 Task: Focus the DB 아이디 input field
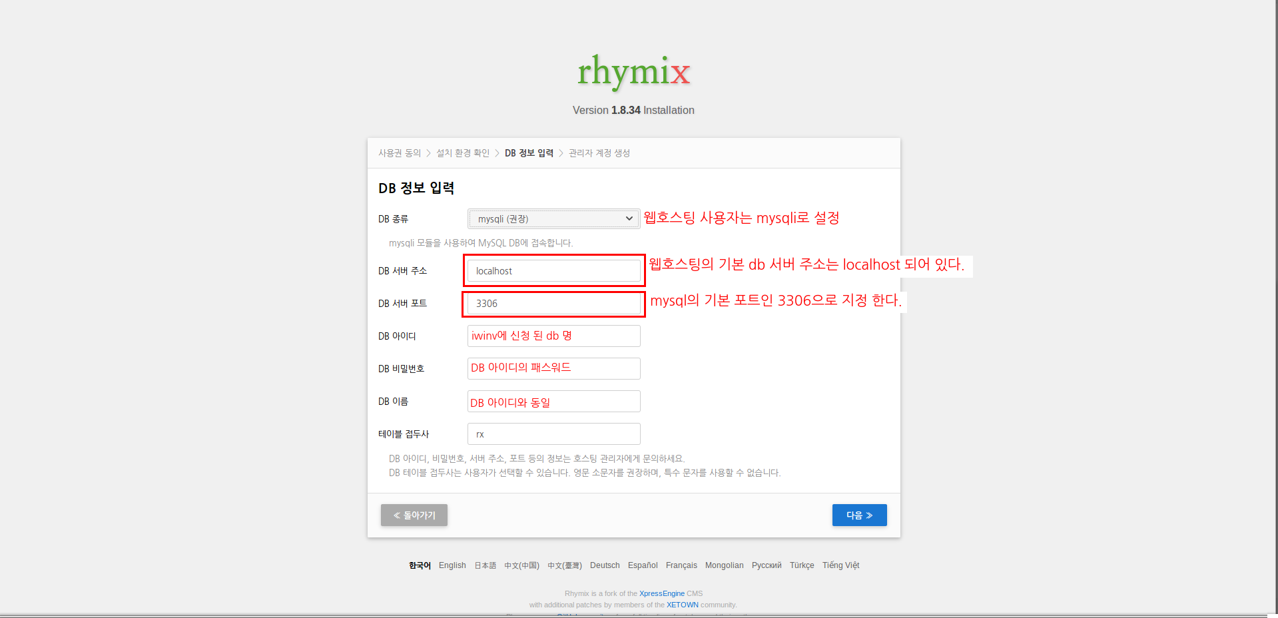(553, 336)
